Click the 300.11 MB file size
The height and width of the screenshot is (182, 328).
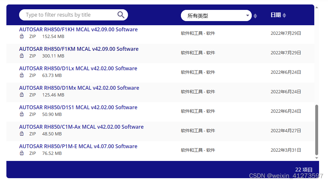point(53,56)
